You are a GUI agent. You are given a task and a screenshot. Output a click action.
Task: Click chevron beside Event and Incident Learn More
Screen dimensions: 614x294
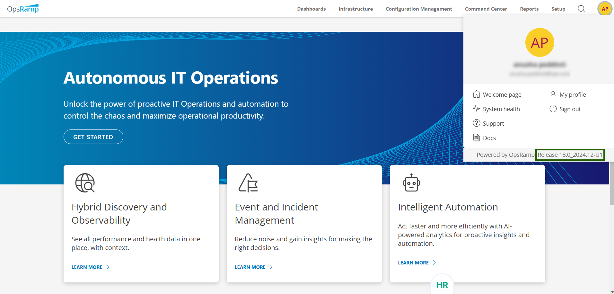click(x=271, y=267)
